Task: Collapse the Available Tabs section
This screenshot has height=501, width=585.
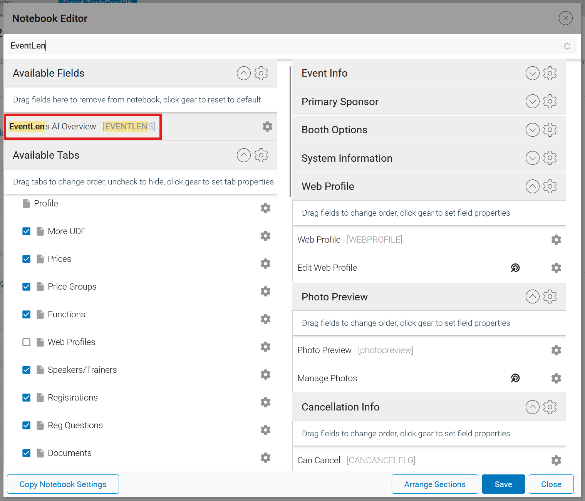Action: coord(243,155)
